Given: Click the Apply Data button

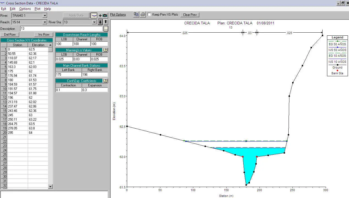Looking at the screenshot, I should (x=76, y=15).
